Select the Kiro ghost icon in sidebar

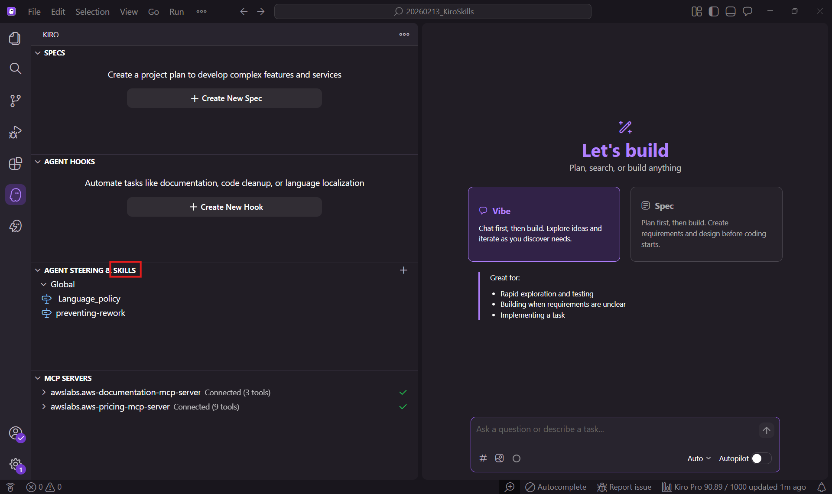click(16, 195)
